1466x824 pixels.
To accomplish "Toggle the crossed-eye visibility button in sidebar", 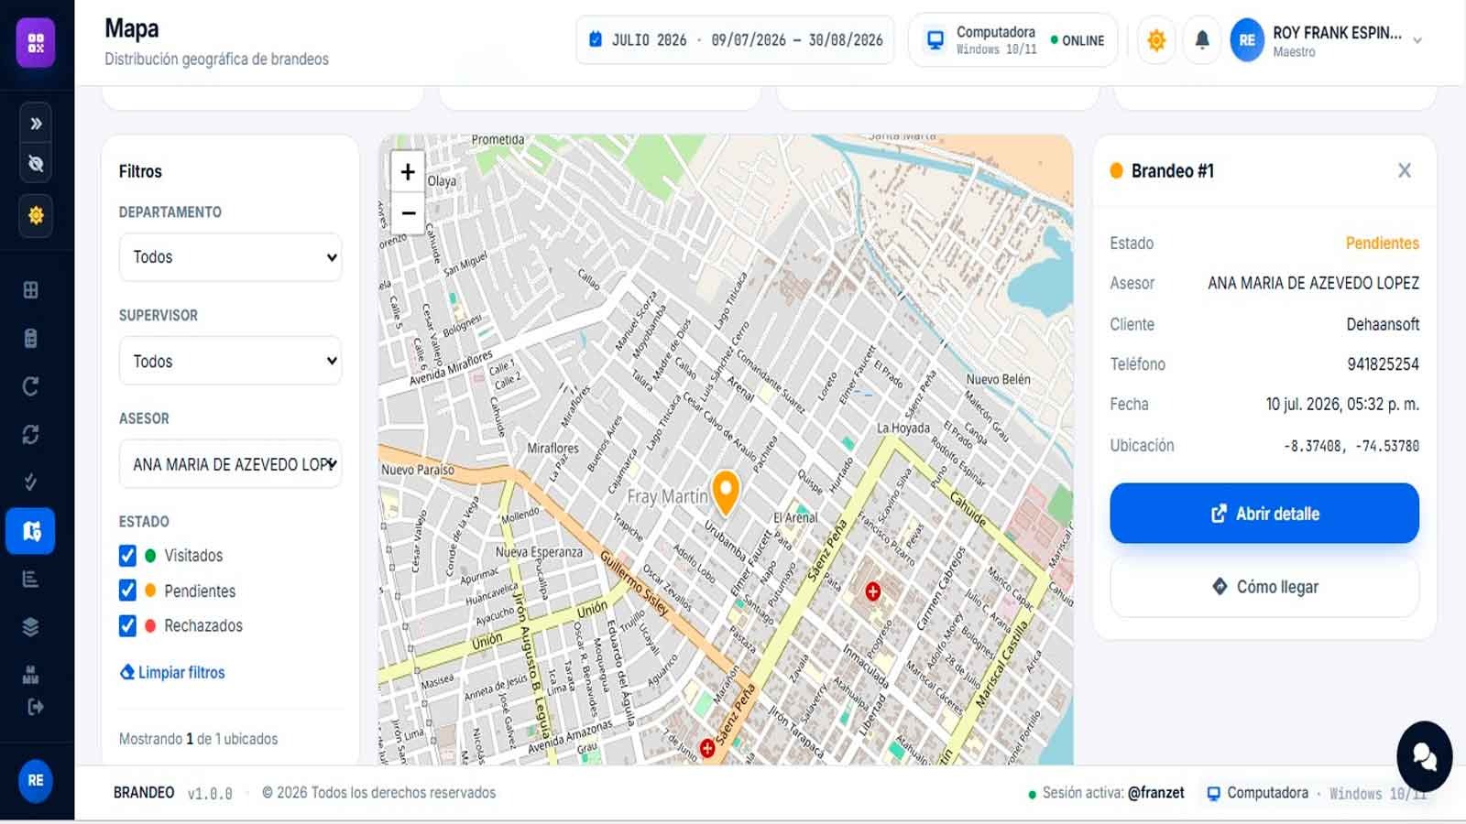I will (36, 164).
